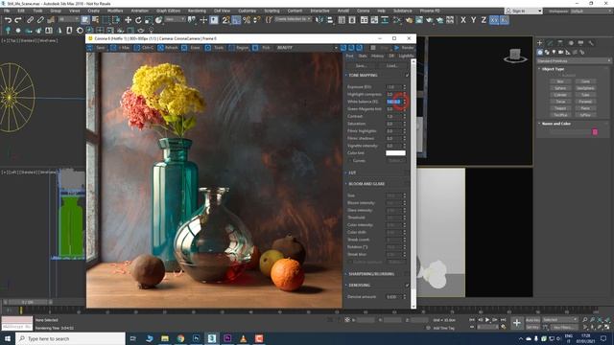Open the Rendering menu

[x=197, y=11]
